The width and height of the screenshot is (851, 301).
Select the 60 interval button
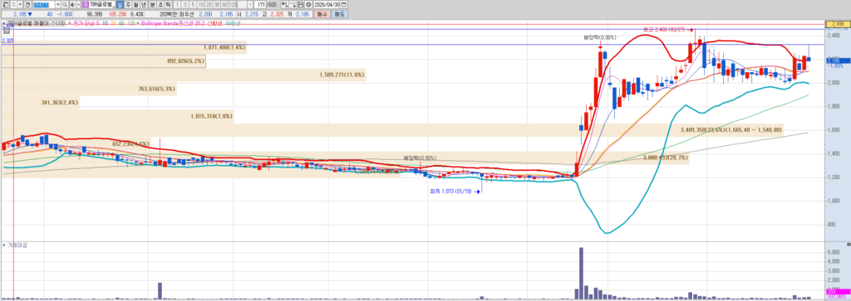tap(224, 4)
